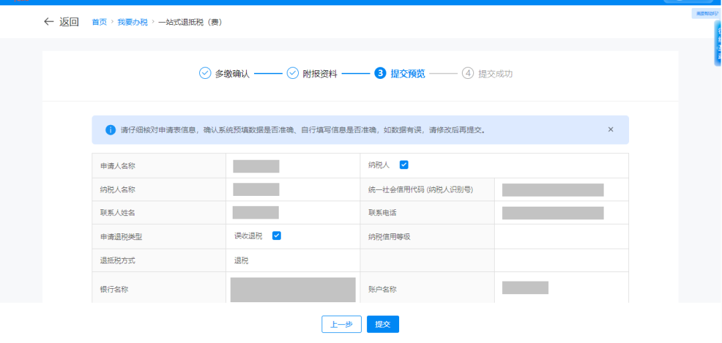Click the step 4 提交成功 circle icon
The width and height of the screenshot is (722, 343).
(x=468, y=73)
